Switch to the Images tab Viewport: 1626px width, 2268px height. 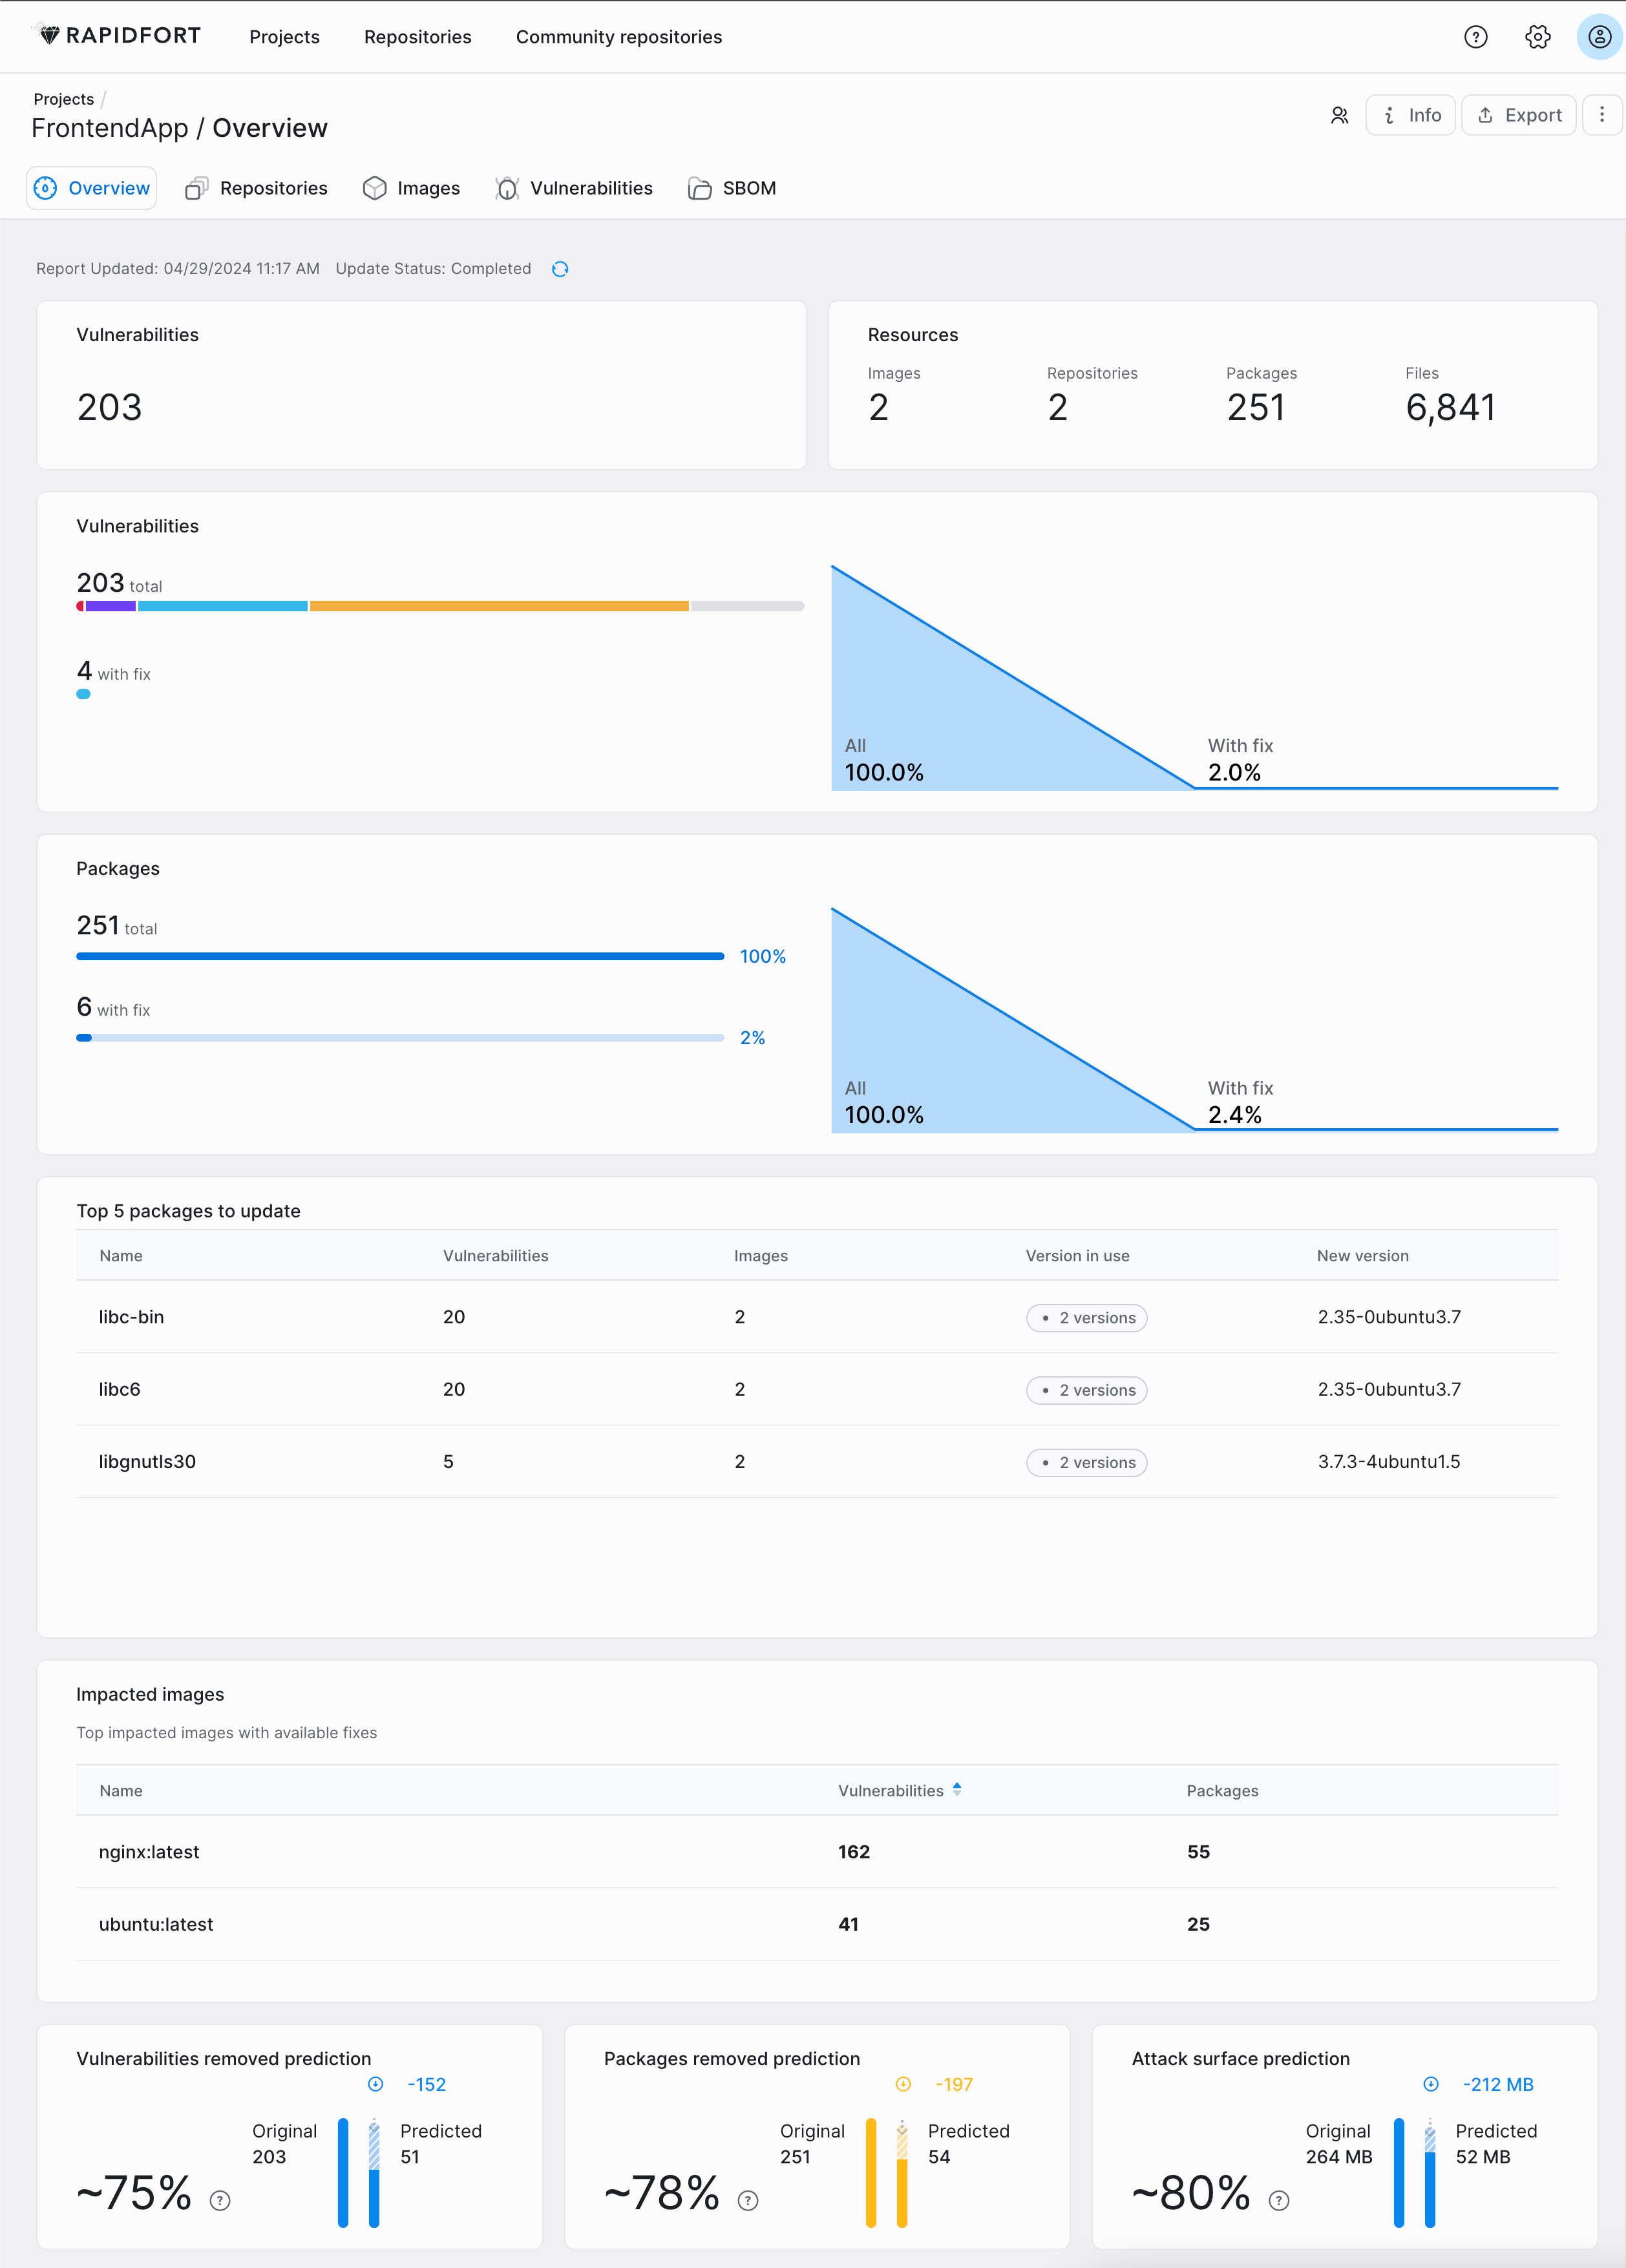tap(412, 188)
